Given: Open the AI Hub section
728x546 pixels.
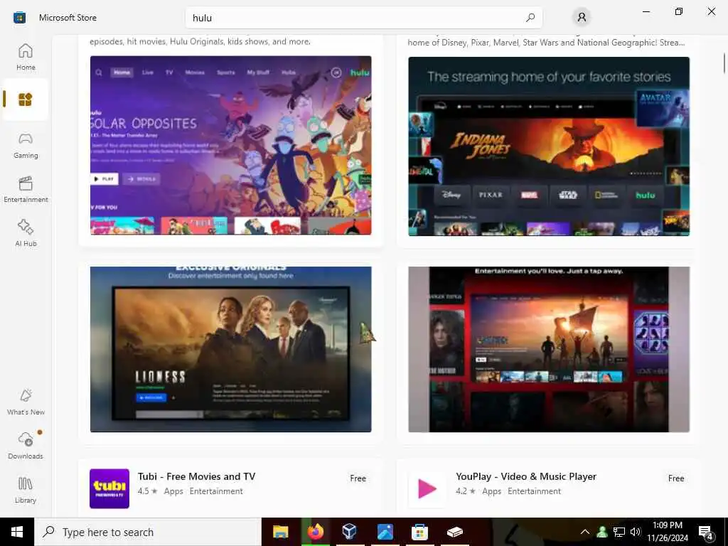Looking at the screenshot, I should [26, 233].
